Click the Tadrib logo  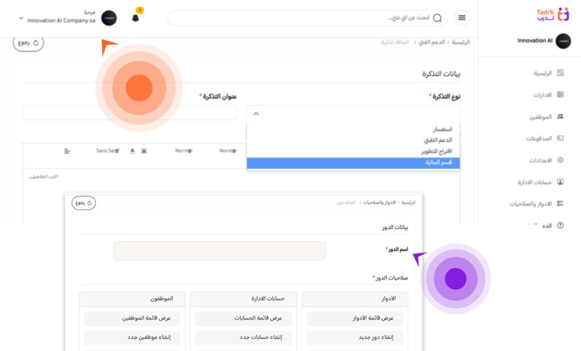click(x=553, y=14)
